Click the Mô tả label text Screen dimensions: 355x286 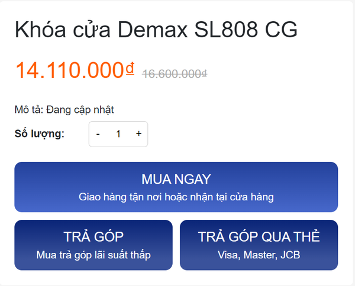[x=27, y=109]
